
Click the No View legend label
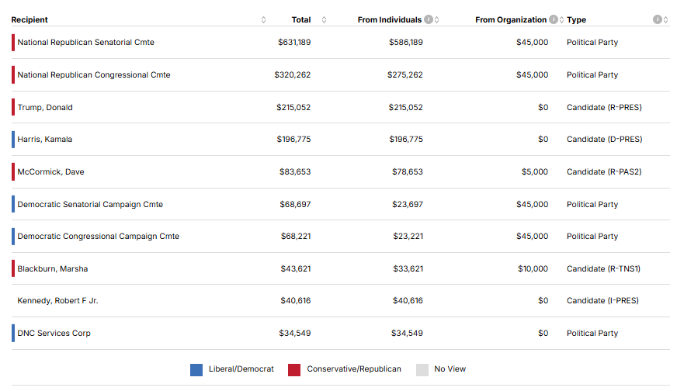[x=450, y=369]
